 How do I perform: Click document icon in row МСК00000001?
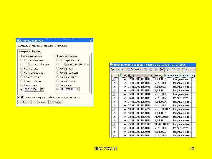pos(114,109)
